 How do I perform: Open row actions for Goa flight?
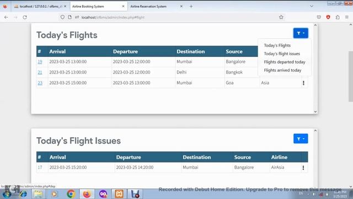coord(303,83)
